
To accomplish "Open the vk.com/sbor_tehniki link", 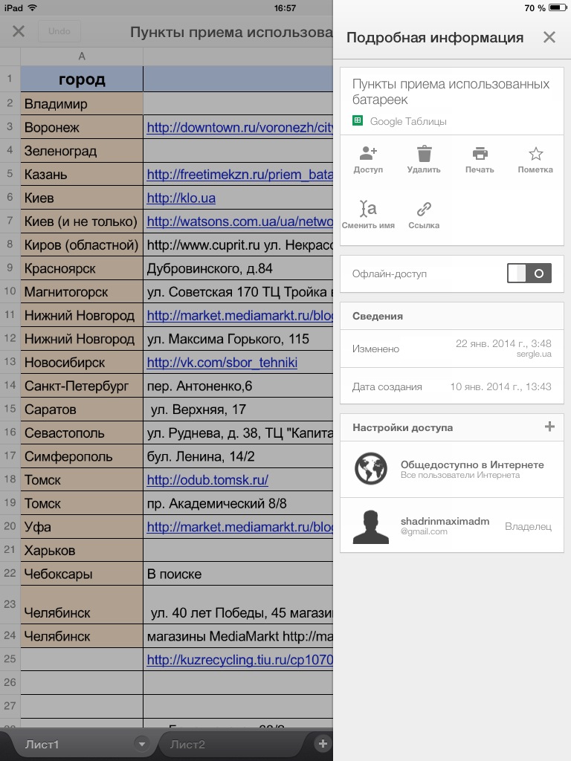I will click(222, 363).
